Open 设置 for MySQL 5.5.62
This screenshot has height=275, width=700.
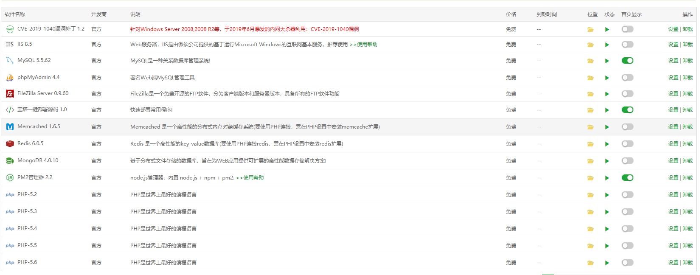tap(673, 61)
